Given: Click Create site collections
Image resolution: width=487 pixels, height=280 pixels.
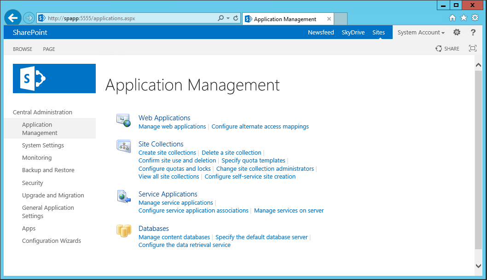Looking at the screenshot, I should 167,152.
